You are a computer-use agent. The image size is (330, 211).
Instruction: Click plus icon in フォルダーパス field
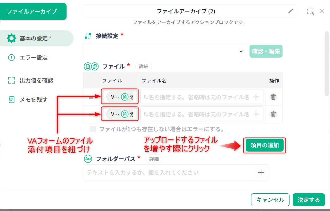[261, 172]
